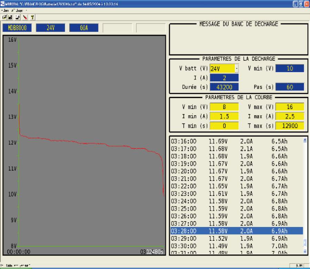The height and width of the screenshot is (269, 310).
Task: Click the 24V indicator beside MDB8000
Action: (x=50, y=28)
